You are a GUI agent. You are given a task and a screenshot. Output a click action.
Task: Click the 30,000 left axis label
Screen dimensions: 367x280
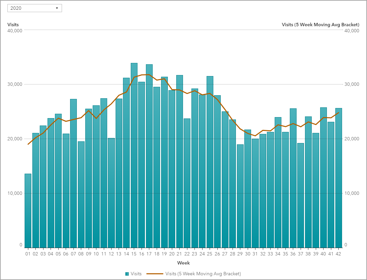pos(15,84)
